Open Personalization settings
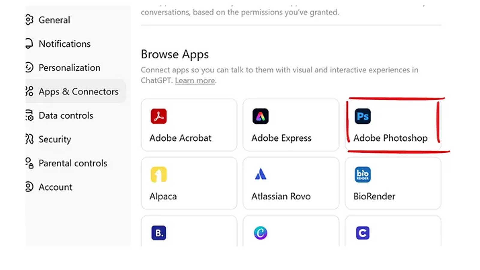Viewport: 480px width, 270px height. click(69, 68)
